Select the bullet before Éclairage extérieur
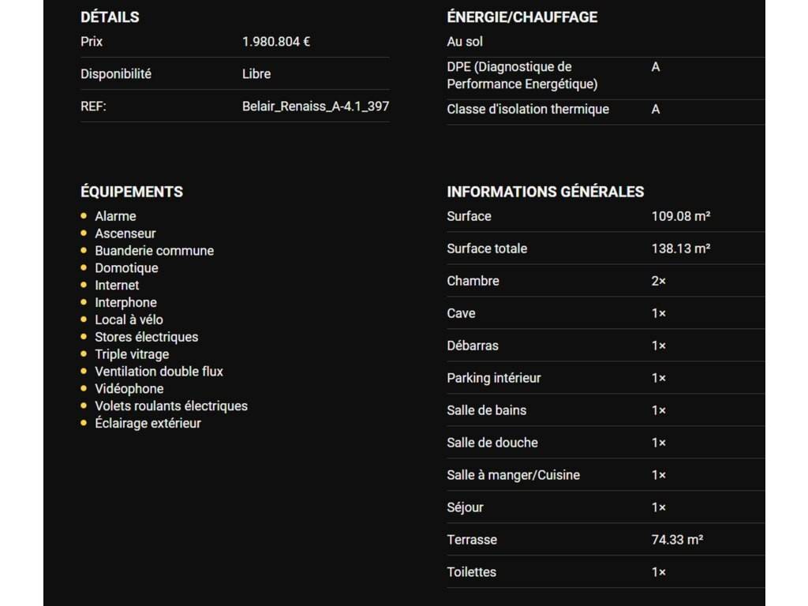Screen dimensions: 808x606 coord(84,423)
